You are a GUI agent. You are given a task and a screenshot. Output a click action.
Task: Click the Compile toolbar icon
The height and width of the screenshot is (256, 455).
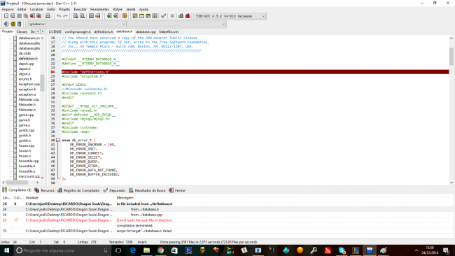(x=135, y=16)
